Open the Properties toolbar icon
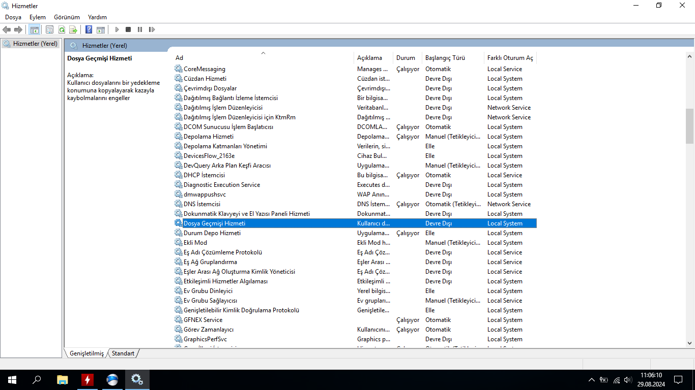The width and height of the screenshot is (695, 390). click(x=49, y=29)
